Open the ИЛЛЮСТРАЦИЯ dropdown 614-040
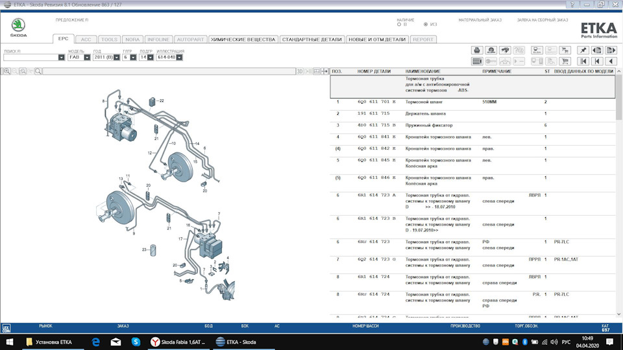The height and width of the screenshot is (350, 623). pos(179,58)
